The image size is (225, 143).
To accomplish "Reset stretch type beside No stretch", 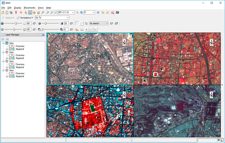I will (x=111, y=23).
